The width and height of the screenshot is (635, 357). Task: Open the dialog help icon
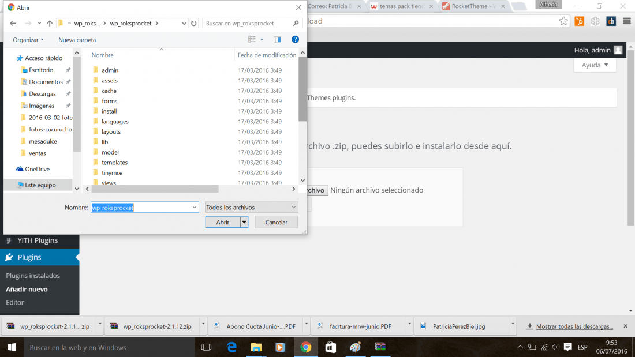tap(295, 39)
